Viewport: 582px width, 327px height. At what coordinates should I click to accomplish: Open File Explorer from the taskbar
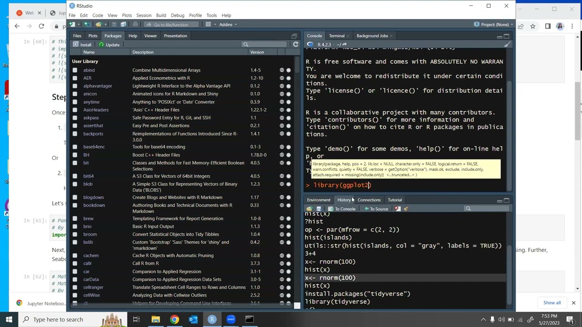click(x=156, y=319)
